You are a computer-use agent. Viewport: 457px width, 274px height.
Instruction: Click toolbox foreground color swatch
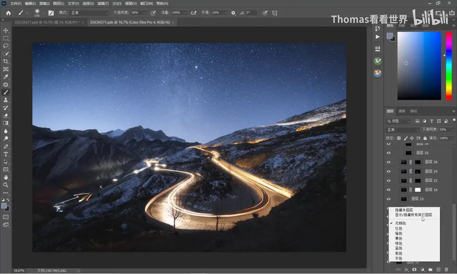pos(4,206)
